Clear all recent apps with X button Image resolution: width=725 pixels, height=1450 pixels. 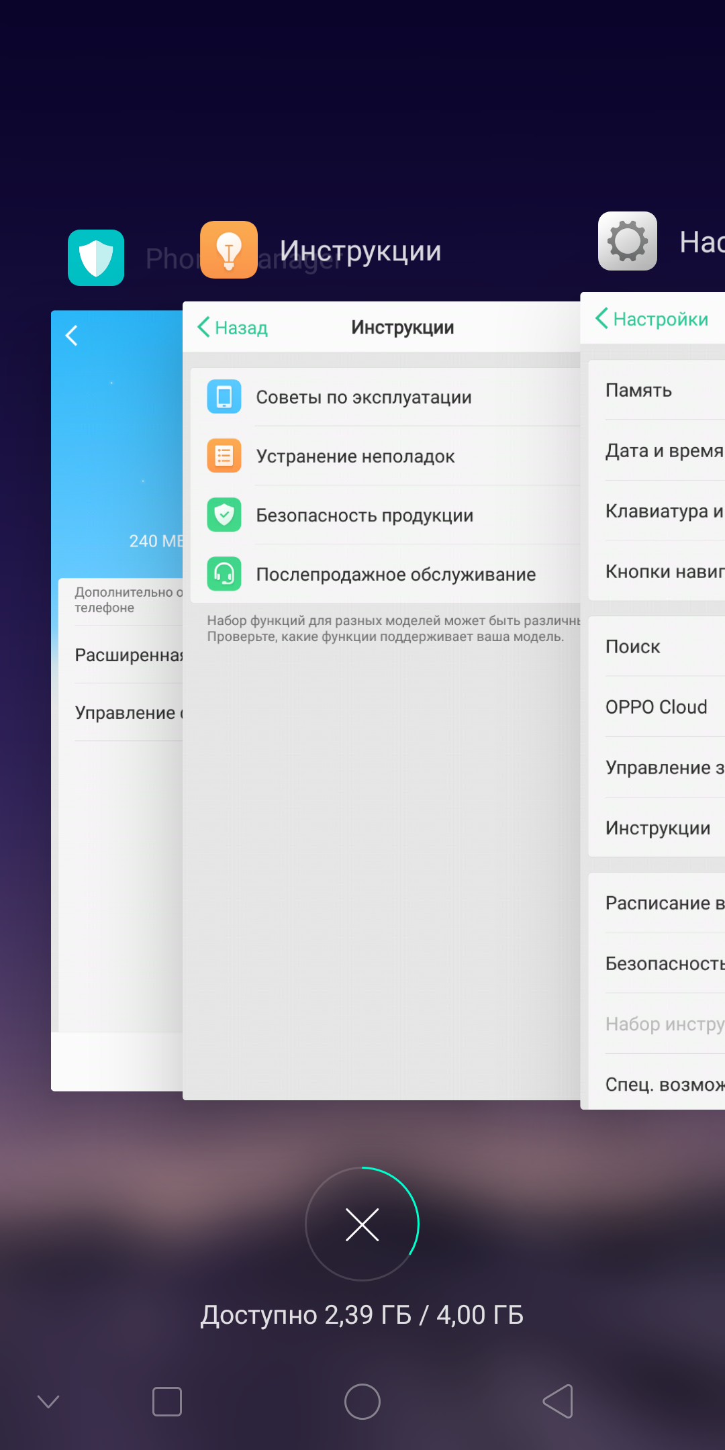click(x=362, y=1224)
